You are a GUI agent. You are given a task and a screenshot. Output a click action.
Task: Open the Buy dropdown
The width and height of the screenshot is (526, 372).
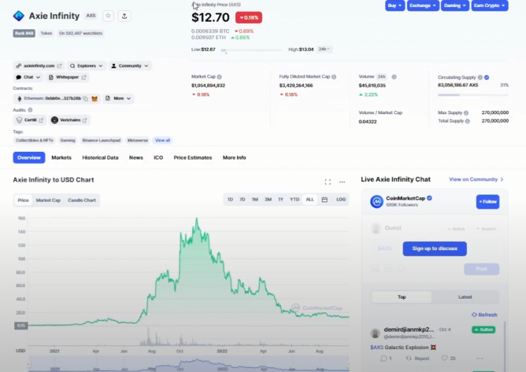click(395, 5)
